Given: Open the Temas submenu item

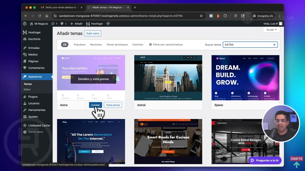Looking at the screenshot, I should point(27,84).
